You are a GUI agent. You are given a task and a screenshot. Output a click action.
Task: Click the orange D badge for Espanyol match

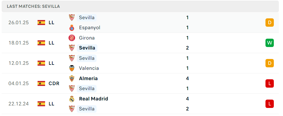tap(269, 23)
